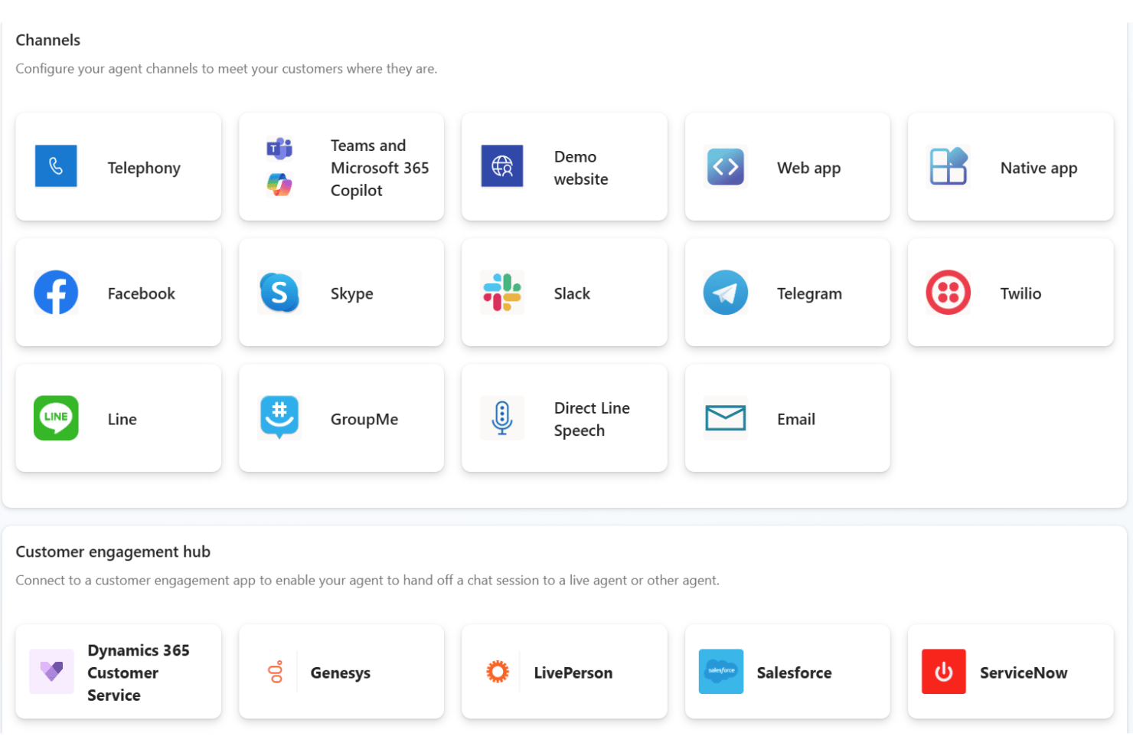
Task: Select the Skype channel name
Action: pyautogui.click(x=351, y=293)
